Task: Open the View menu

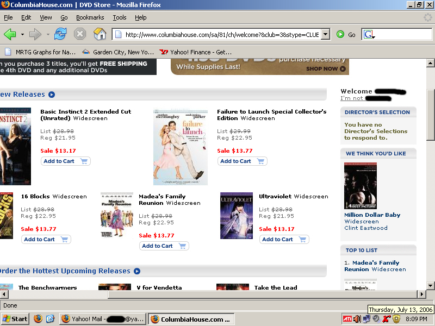Action: tap(46, 17)
